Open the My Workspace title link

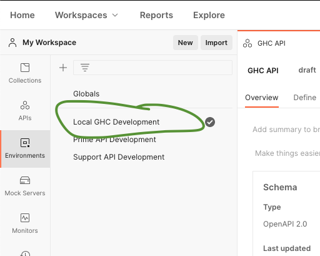[49, 43]
